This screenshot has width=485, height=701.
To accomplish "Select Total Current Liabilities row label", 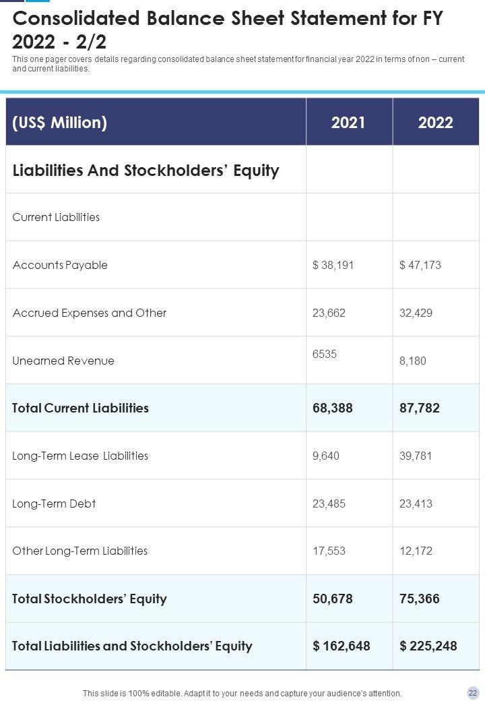I will 80,408.
